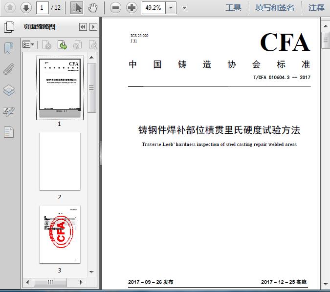Click the English title Traverse Leeb' hardness inspection
Image resolution: width=330 pixels, height=292 pixels.
pos(219,144)
